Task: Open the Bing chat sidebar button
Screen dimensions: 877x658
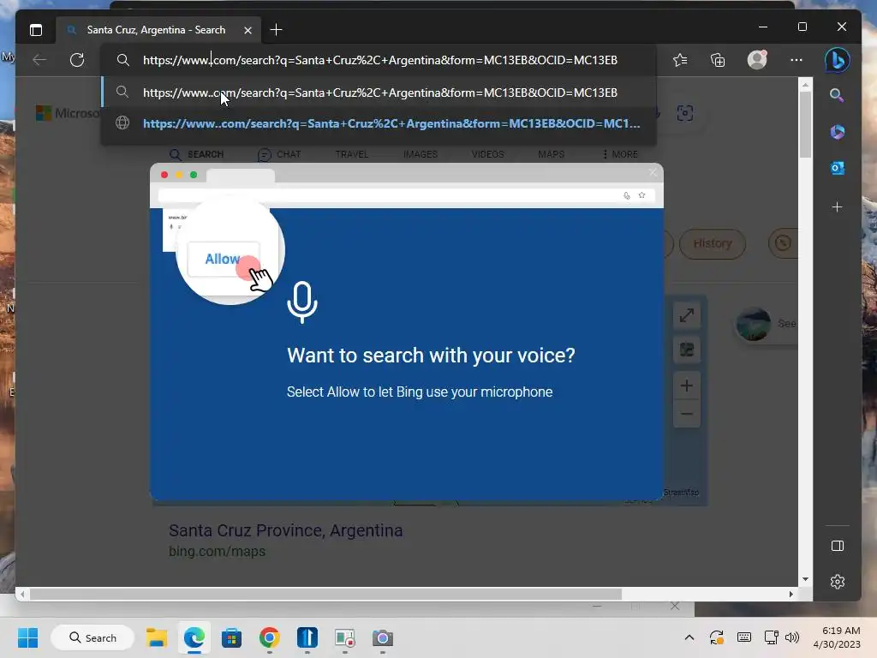Action: pos(838,60)
